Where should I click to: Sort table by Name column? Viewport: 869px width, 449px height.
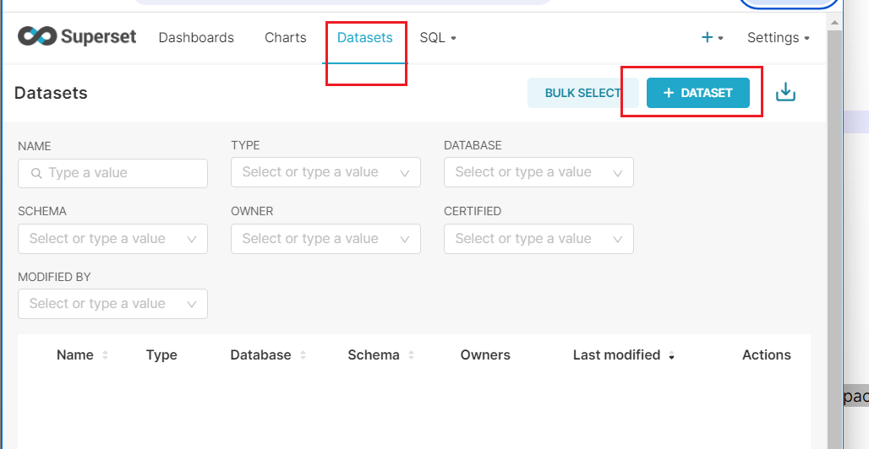click(82, 354)
